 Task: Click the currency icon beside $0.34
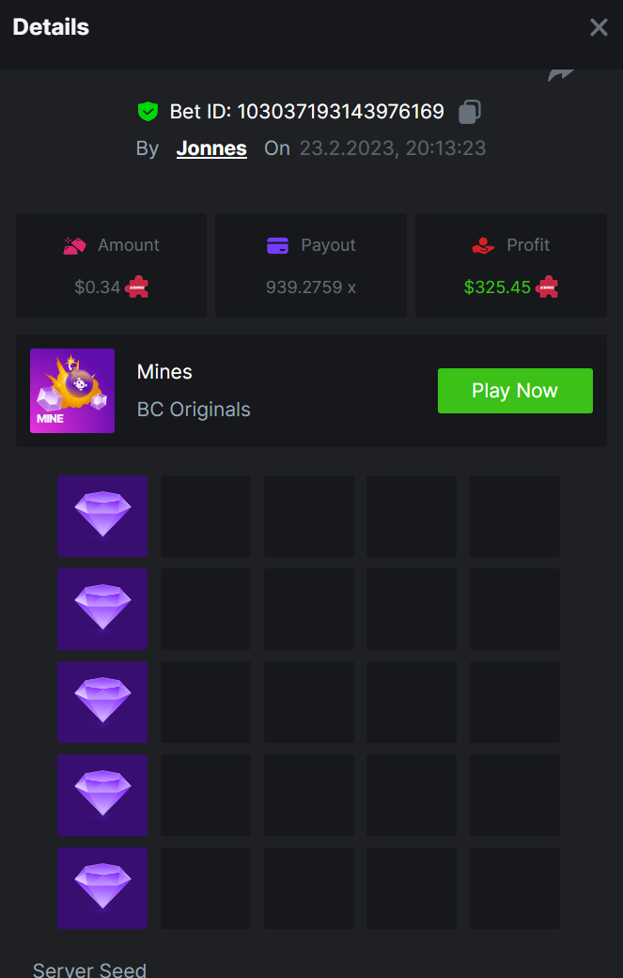tap(136, 287)
